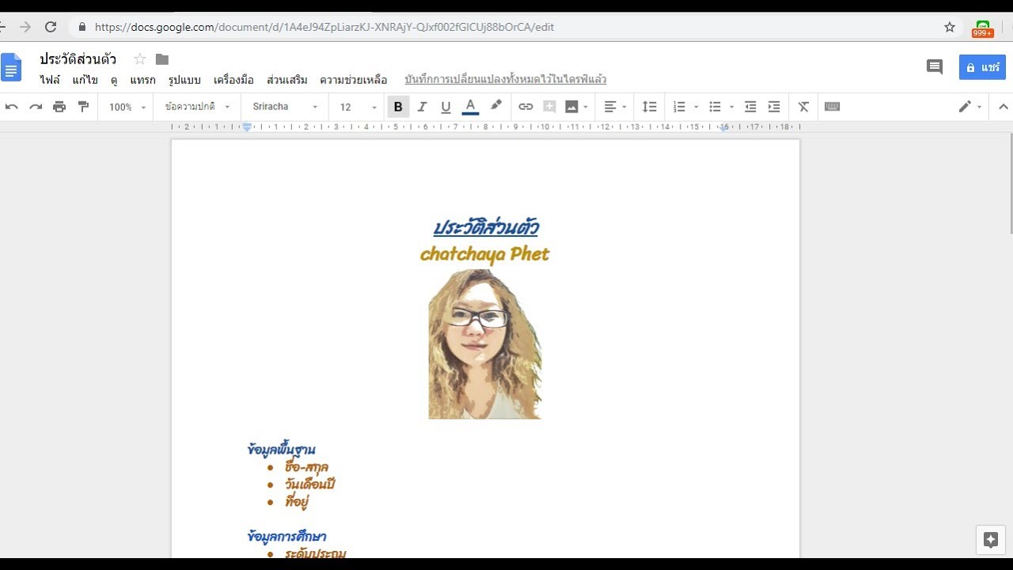Expand numbered list style dropdown arrow
The width and height of the screenshot is (1013, 570).
(696, 107)
